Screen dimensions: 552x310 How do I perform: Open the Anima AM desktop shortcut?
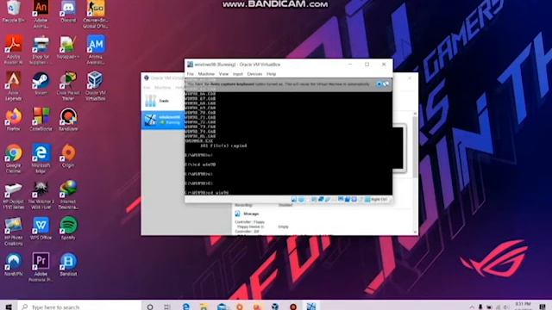(x=96, y=50)
